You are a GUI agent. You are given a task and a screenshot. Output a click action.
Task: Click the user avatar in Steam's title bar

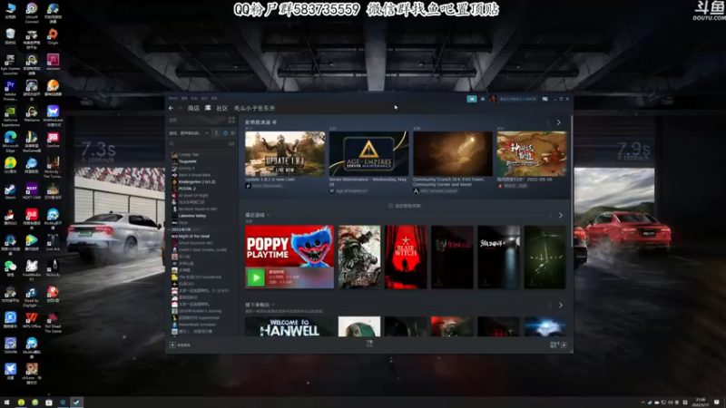pyautogui.click(x=493, y=99)
